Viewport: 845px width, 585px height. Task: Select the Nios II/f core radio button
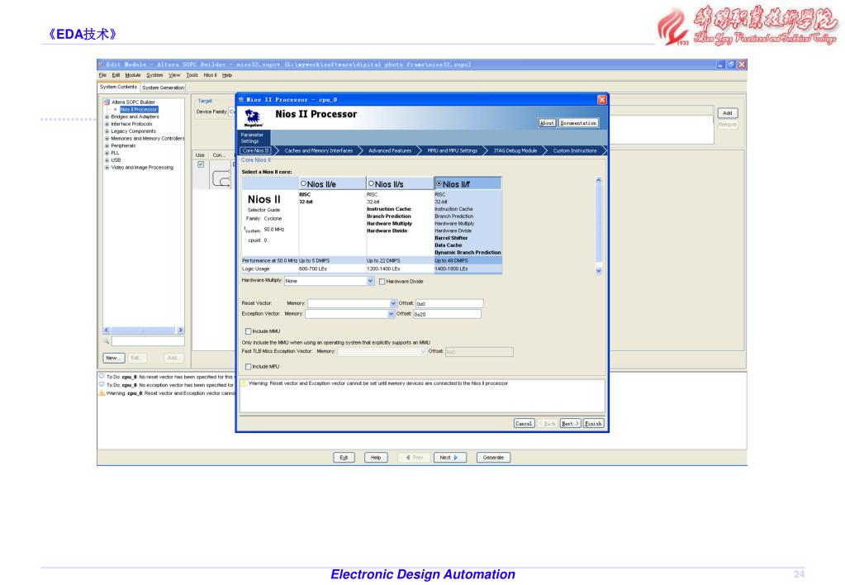pyautogui.click(x=439, y=184)
